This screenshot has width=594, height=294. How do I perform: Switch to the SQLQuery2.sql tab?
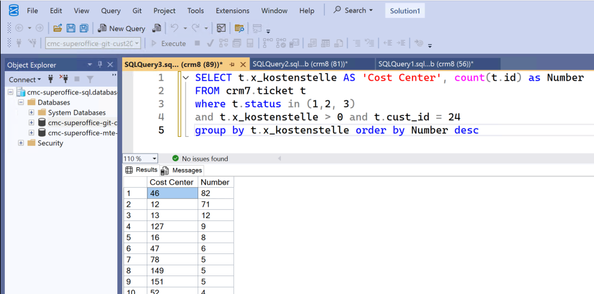coord(300,64)
